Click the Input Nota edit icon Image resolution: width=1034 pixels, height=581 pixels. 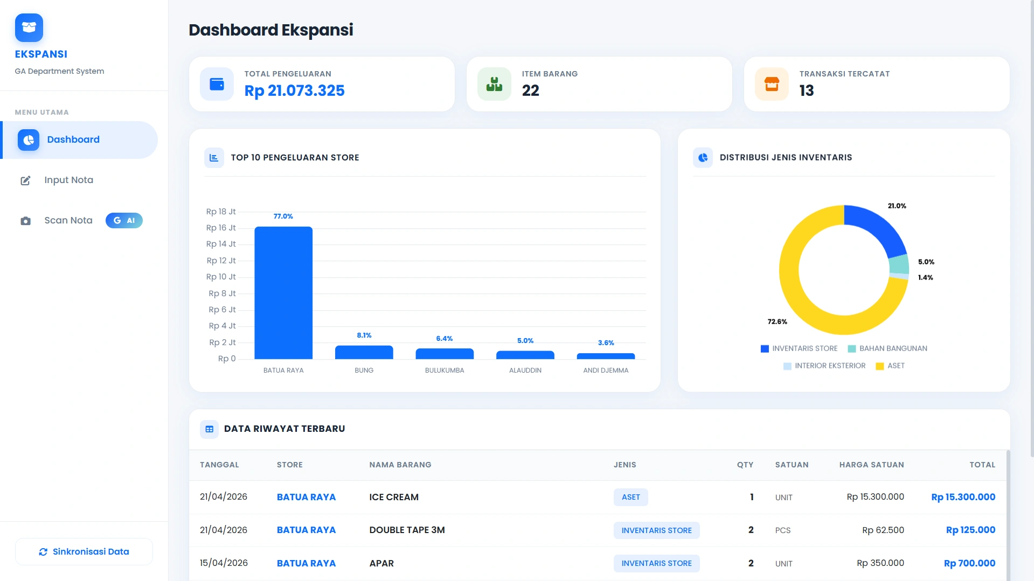point(25,180)
